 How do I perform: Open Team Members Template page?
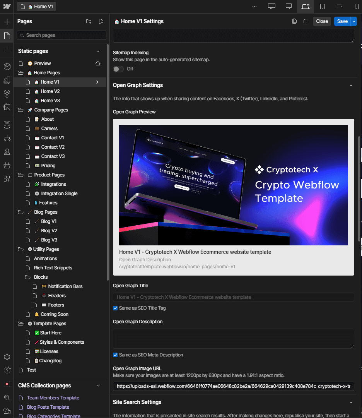tap(53, 398)
